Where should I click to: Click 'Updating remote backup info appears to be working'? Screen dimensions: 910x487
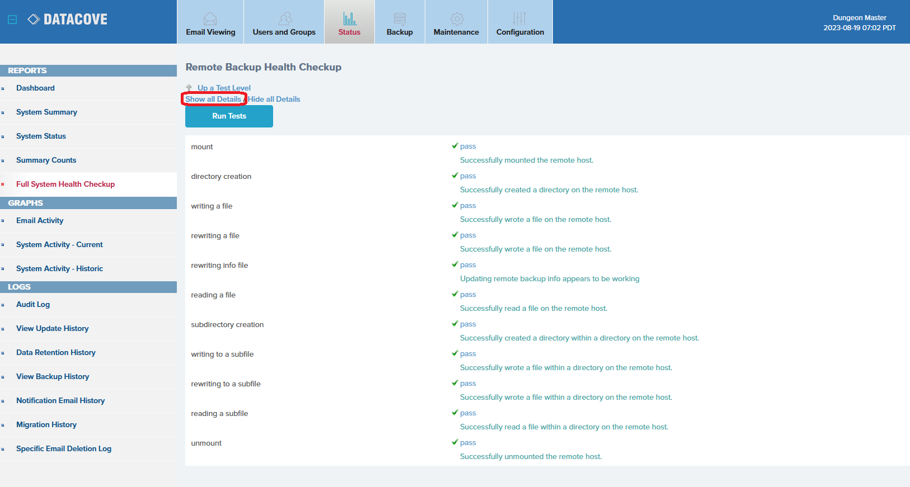pyautogui.click(x=550, y=279)
